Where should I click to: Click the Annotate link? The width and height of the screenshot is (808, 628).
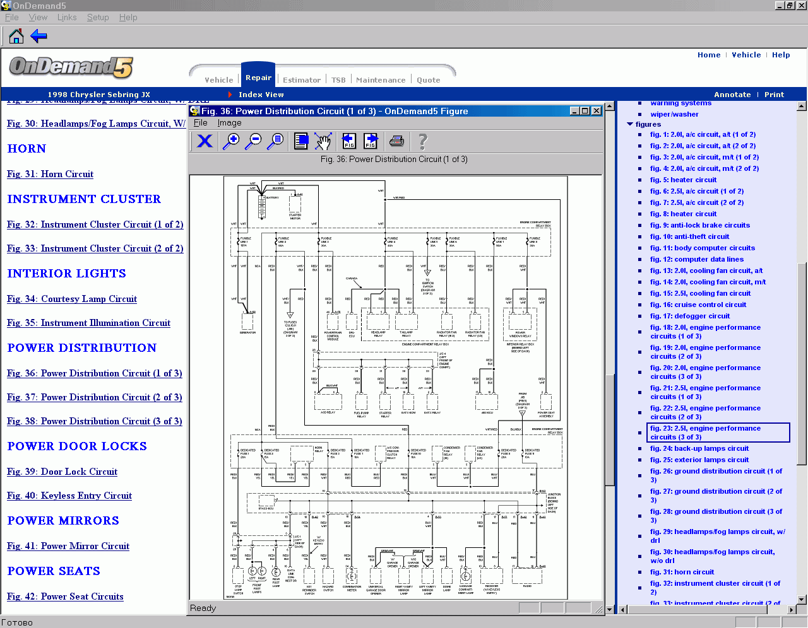732,95
